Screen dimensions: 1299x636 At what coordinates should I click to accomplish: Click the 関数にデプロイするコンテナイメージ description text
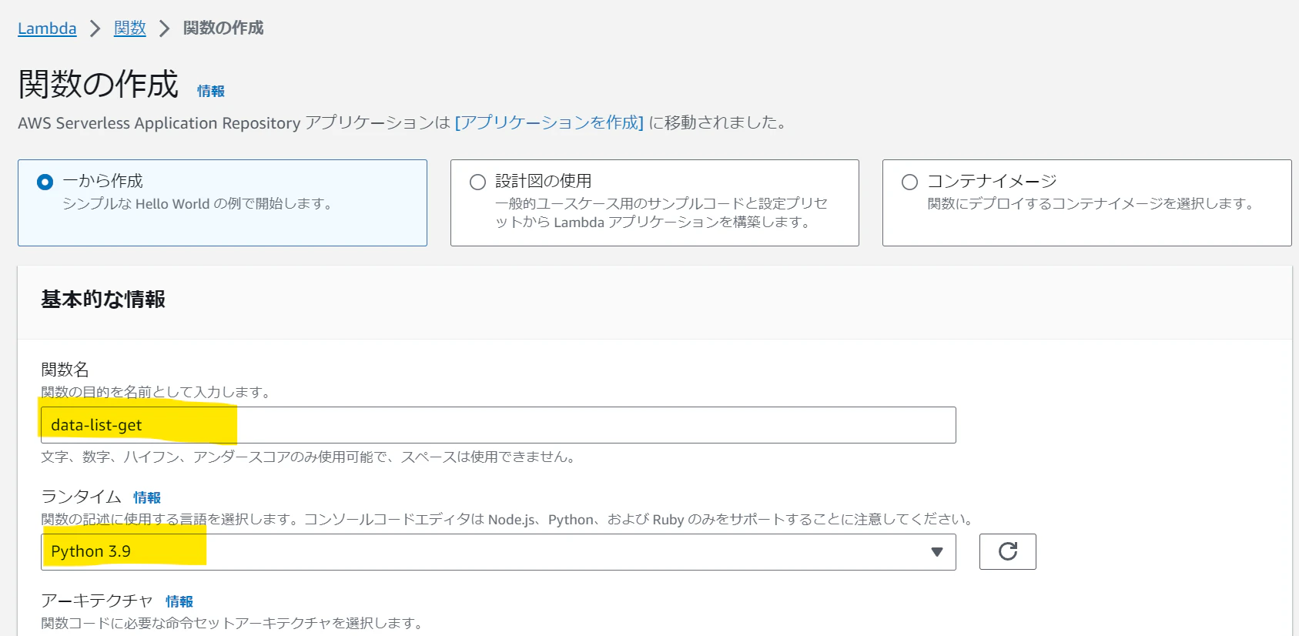[1090, 203]
